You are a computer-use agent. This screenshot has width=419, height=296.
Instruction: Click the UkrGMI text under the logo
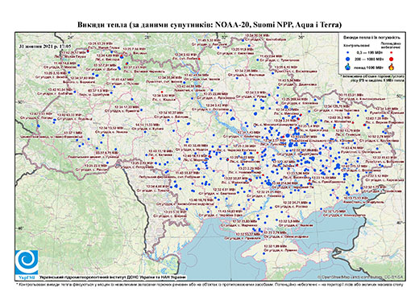click(27, 277)
